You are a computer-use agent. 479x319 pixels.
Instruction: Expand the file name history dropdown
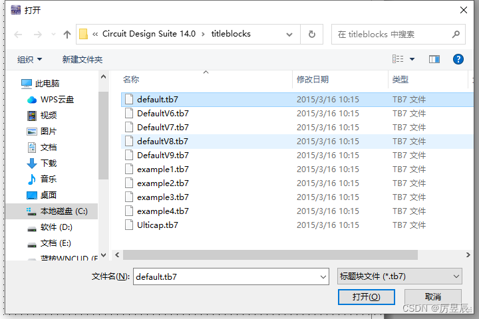point(323,276)
